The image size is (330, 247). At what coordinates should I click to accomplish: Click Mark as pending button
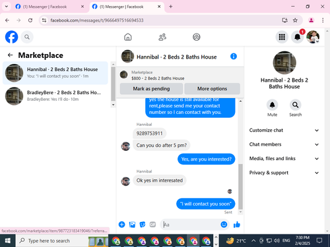[x=151, y=89]
